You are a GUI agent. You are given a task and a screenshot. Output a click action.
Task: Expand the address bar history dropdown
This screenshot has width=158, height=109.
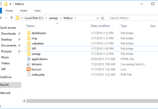98,18
